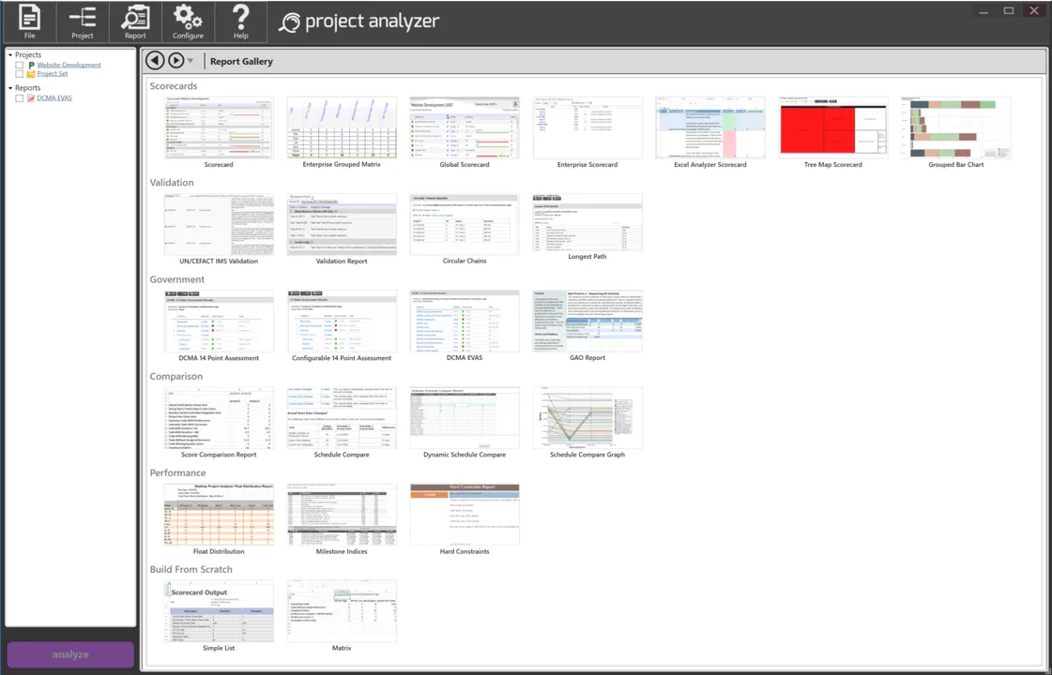
Task: Open navigation history dropdown arrow
Action: tap(191, 61)
